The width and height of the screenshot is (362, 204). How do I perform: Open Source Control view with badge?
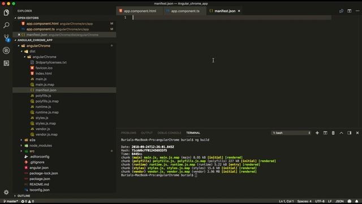(x=7, y=38)
